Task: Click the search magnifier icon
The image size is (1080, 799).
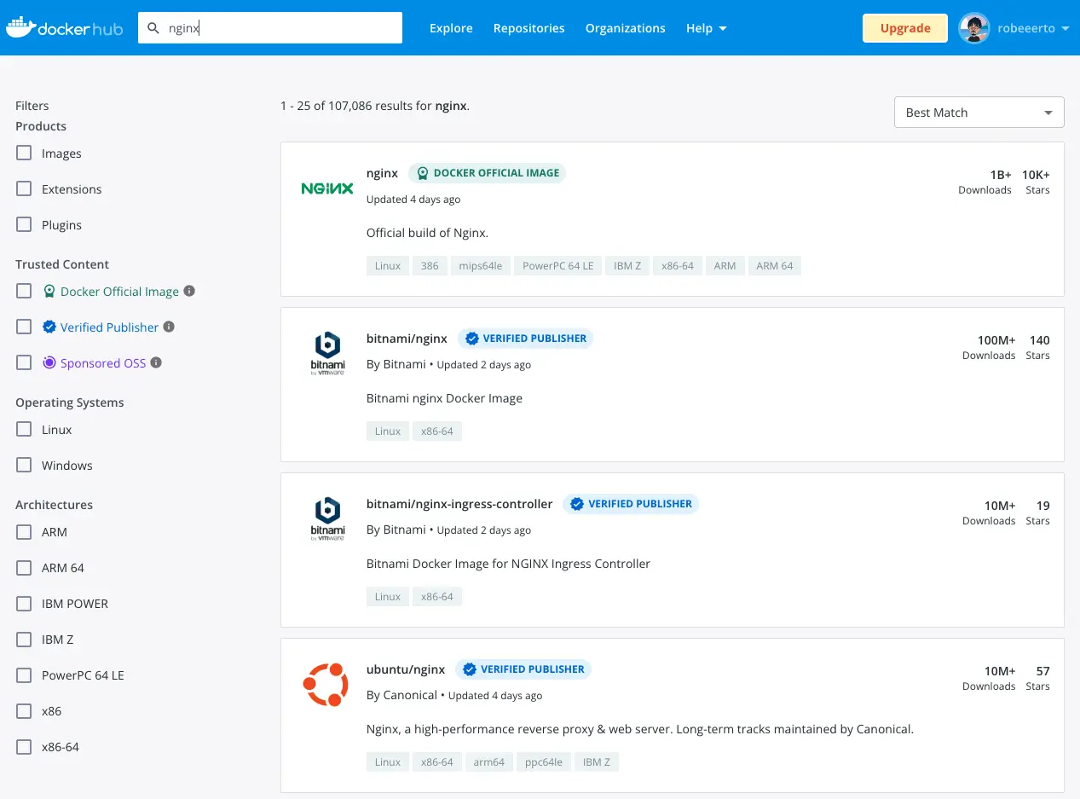Action: (x=153, y=28)
